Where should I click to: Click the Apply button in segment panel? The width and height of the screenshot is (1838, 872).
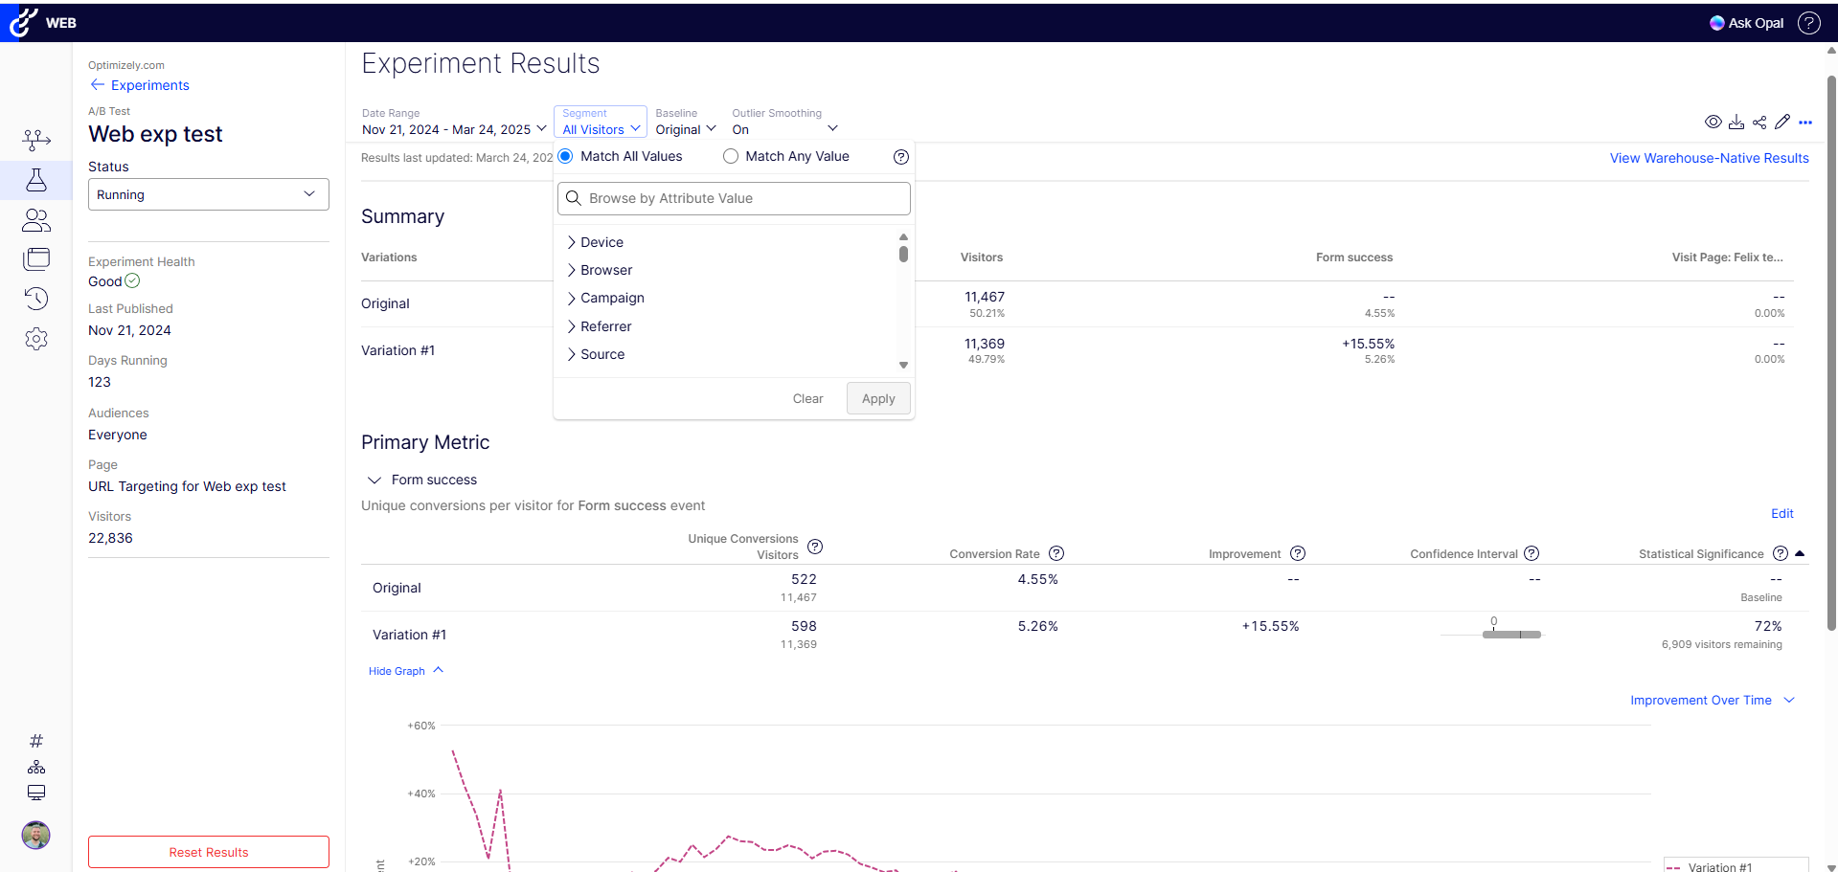point(877,399)
